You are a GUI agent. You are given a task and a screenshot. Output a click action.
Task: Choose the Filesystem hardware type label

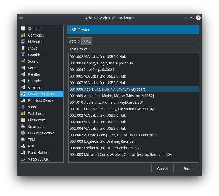(37, 120)
